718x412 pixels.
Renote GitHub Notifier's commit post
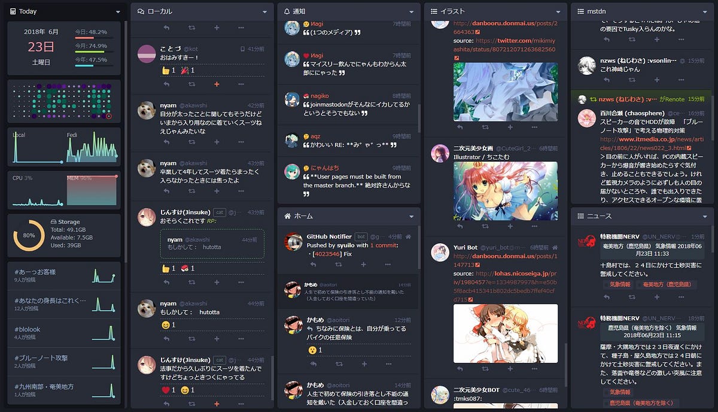click(x=338, y=264)
